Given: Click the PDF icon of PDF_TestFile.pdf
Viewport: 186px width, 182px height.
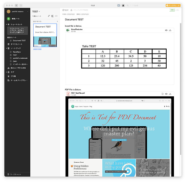Looking at the screenshot, I should coord(68,94).
